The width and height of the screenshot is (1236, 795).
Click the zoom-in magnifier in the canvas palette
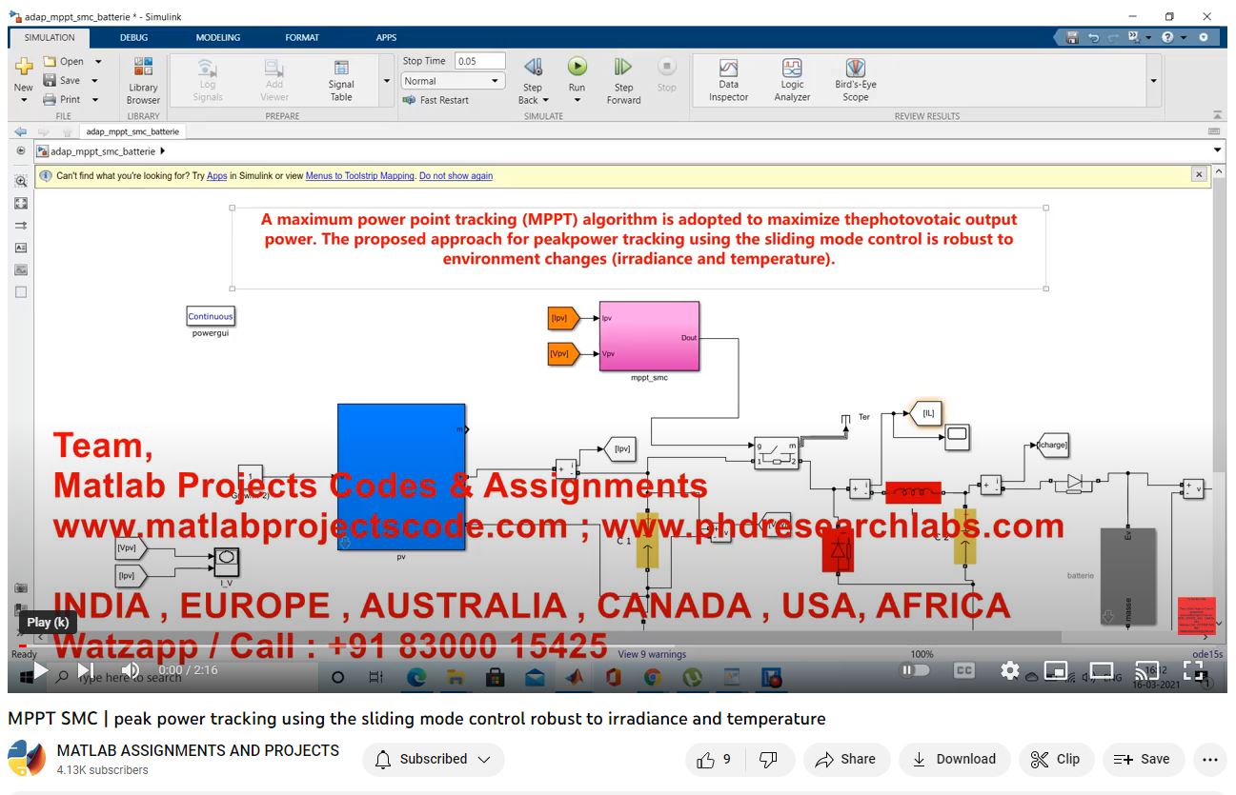[21, 181]
